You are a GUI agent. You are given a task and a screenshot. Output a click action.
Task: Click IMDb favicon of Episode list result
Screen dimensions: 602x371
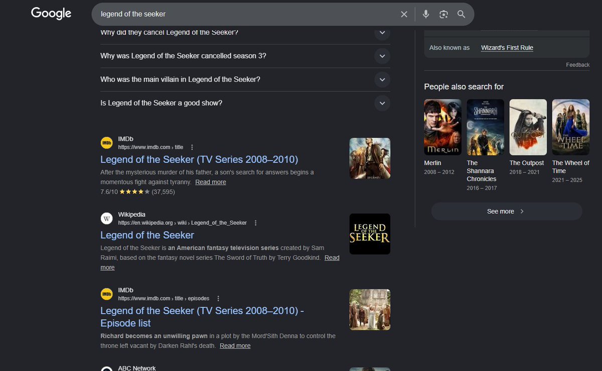pyautogui.click(x=106, y=295)
